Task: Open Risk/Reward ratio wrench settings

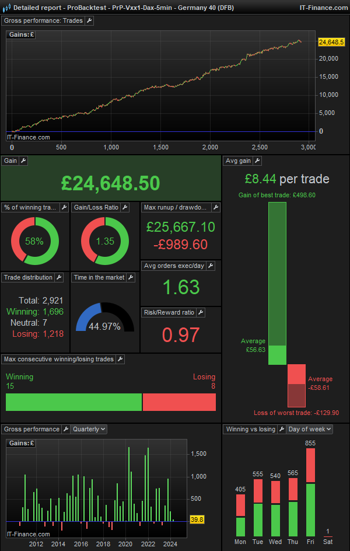Action: [x=200, y=312]
